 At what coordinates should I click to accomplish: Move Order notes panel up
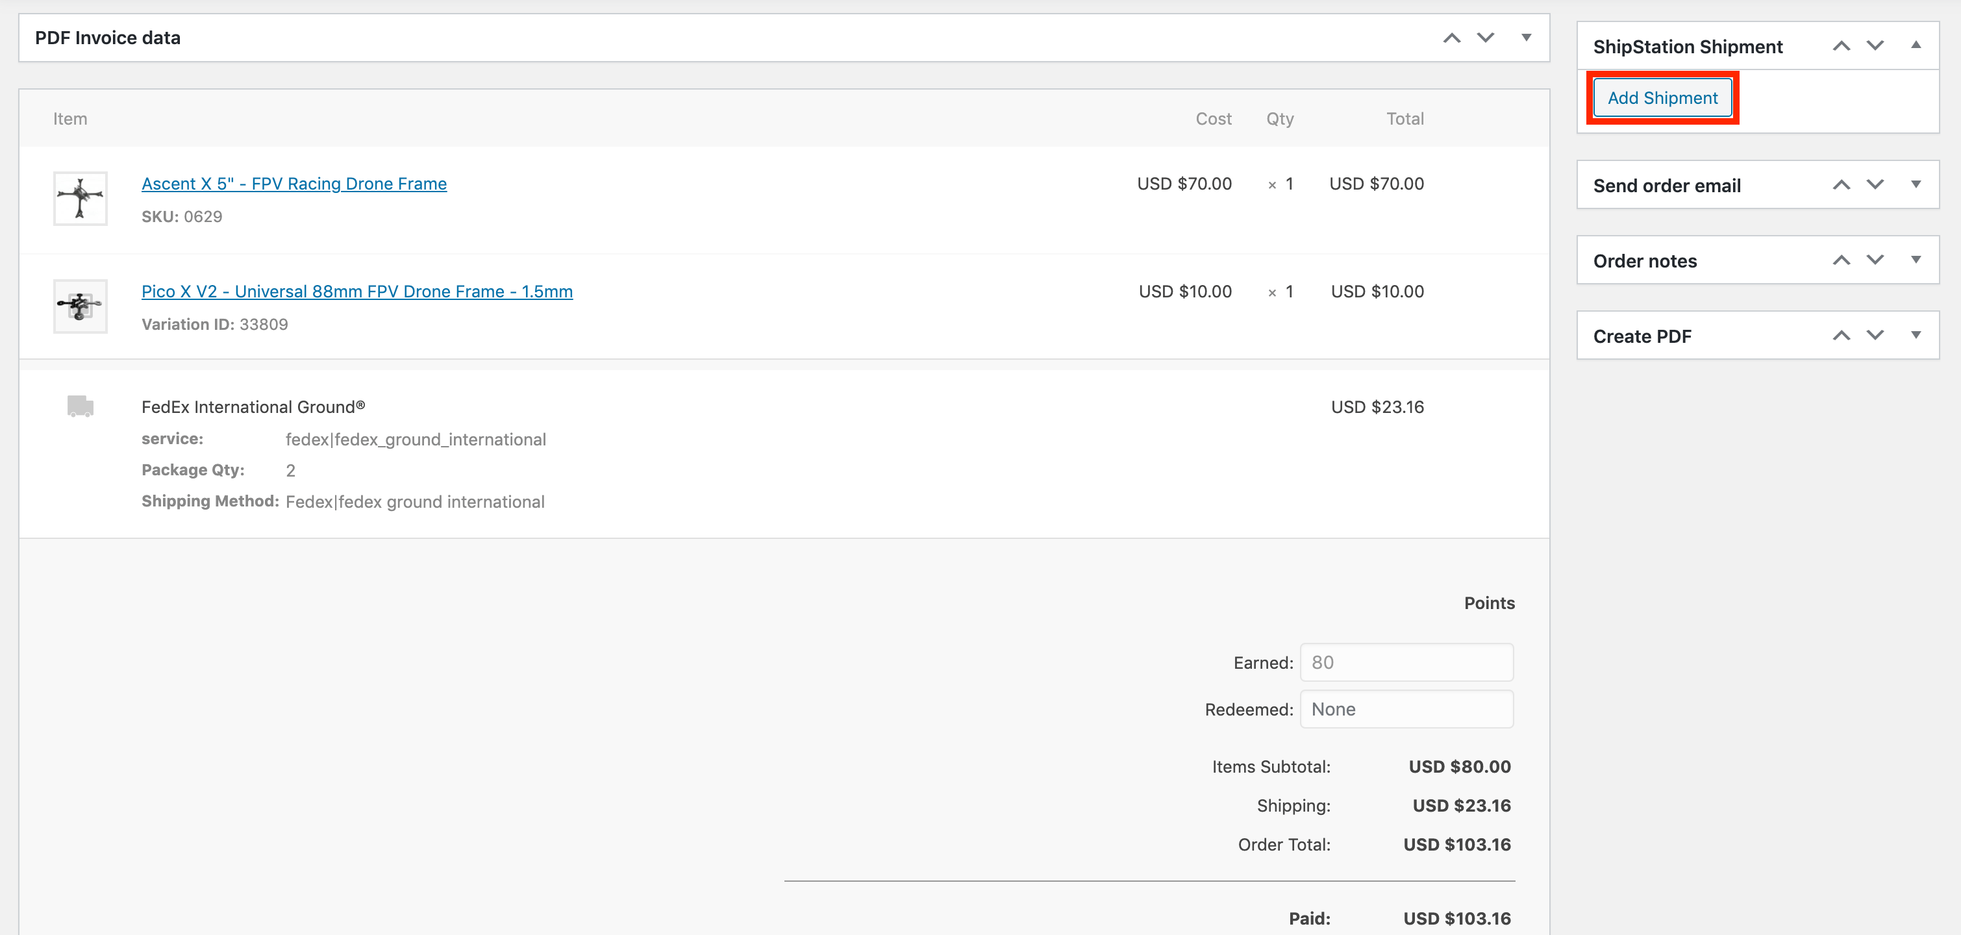[1841, 260]
